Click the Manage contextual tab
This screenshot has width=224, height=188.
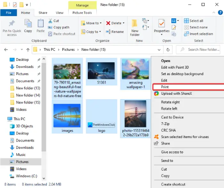[x=82, y=5]
